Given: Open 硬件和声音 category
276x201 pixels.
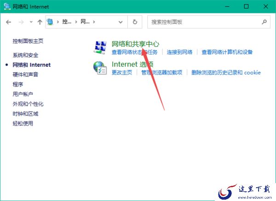Looking at the screenshot, I should 25,75.
